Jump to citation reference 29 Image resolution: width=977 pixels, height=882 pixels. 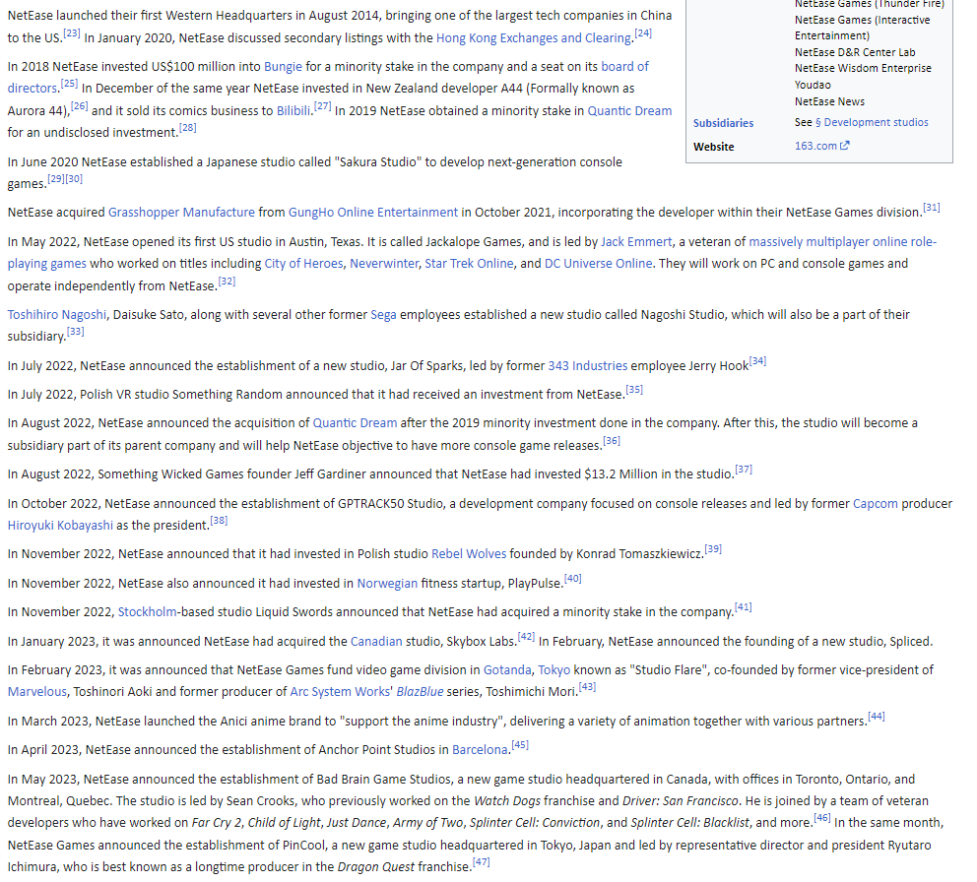click(x=56, y=179)
